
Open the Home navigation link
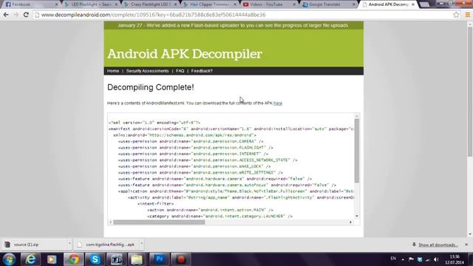pos(113,71)
